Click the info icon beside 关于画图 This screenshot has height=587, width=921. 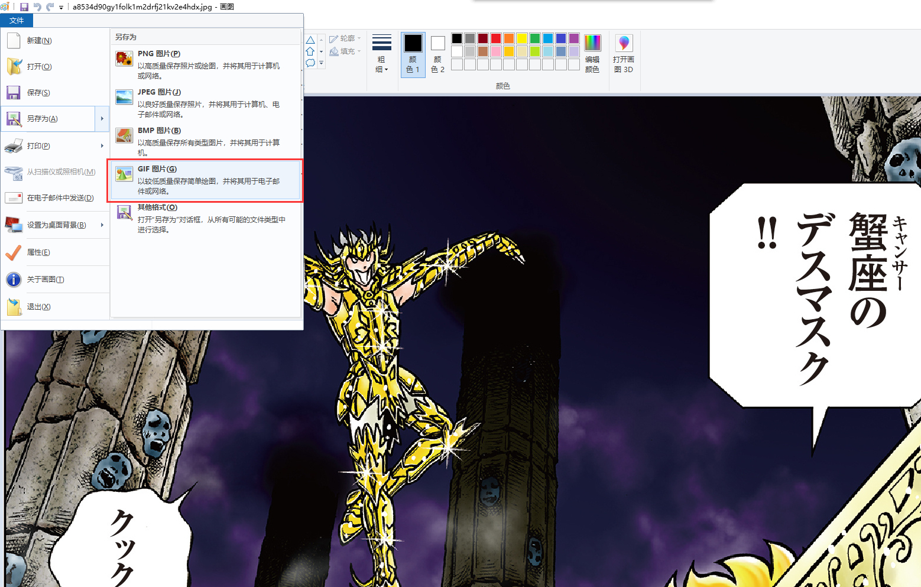coord(14,280)
